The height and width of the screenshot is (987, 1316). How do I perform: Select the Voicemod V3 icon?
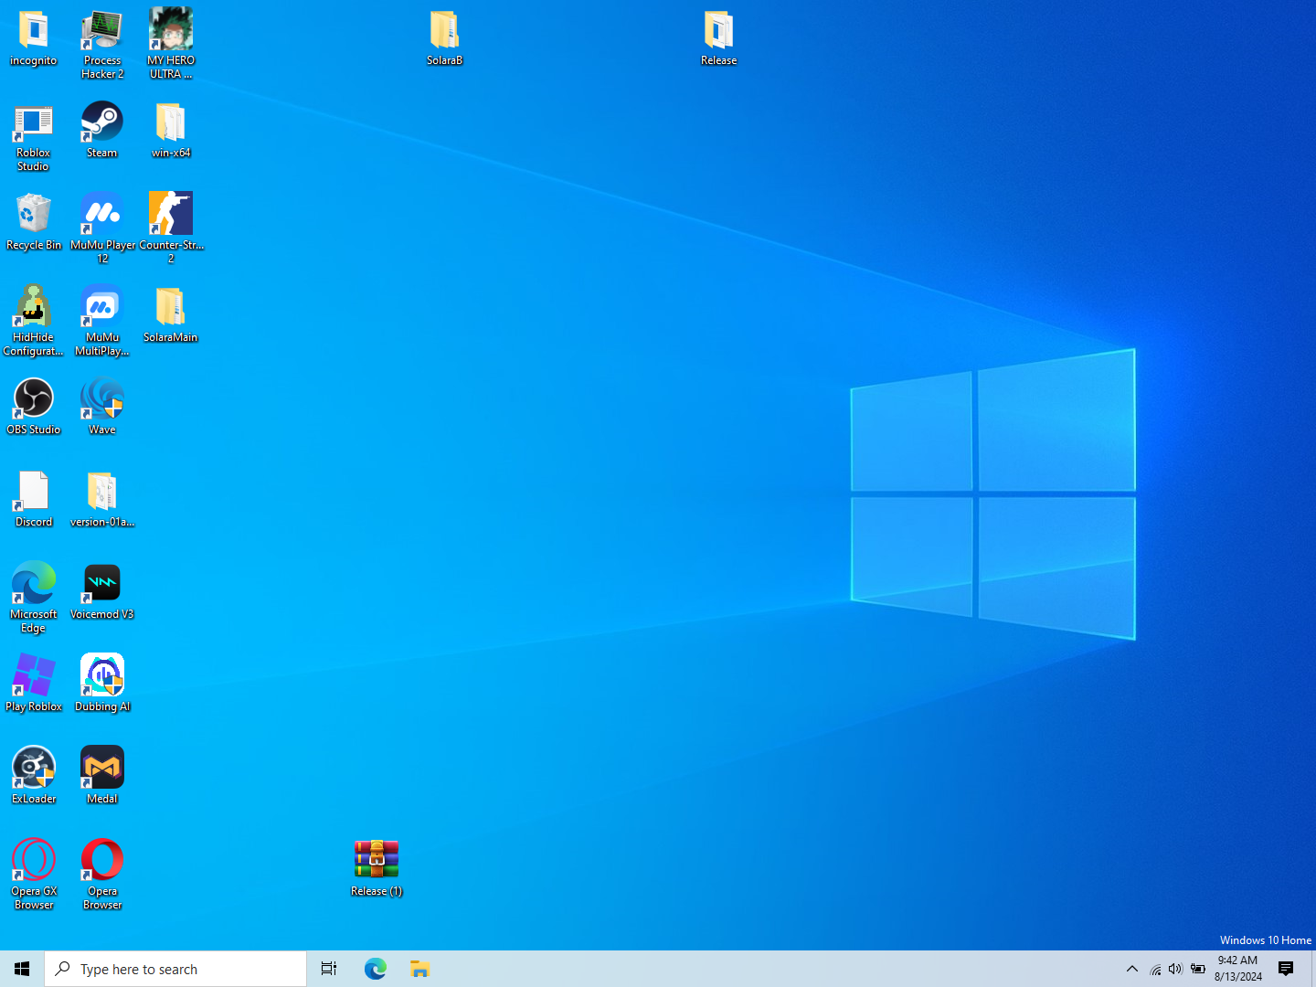pos(101,591)
